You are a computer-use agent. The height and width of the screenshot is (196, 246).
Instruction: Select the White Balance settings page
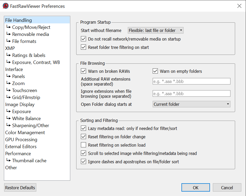[26, 118]
